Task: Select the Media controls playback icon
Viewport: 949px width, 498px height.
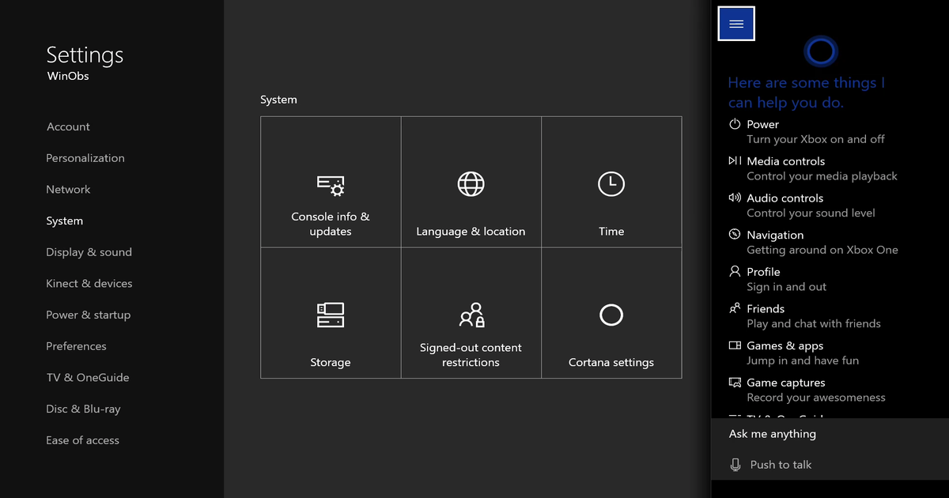Action: coord(734,161)
